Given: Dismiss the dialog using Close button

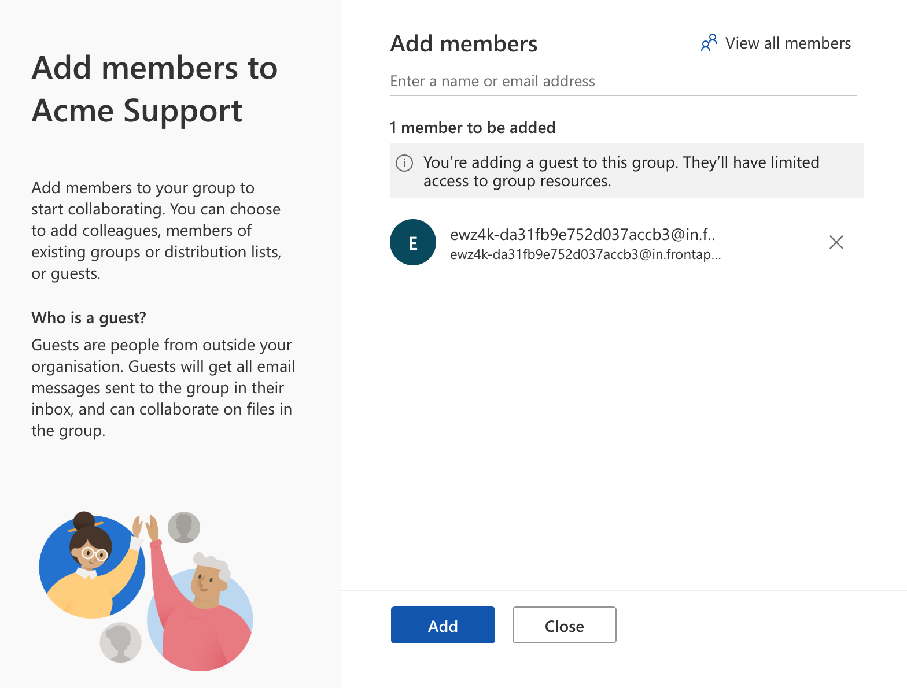Looking at the screenshot, I should [x=565, y=625].
